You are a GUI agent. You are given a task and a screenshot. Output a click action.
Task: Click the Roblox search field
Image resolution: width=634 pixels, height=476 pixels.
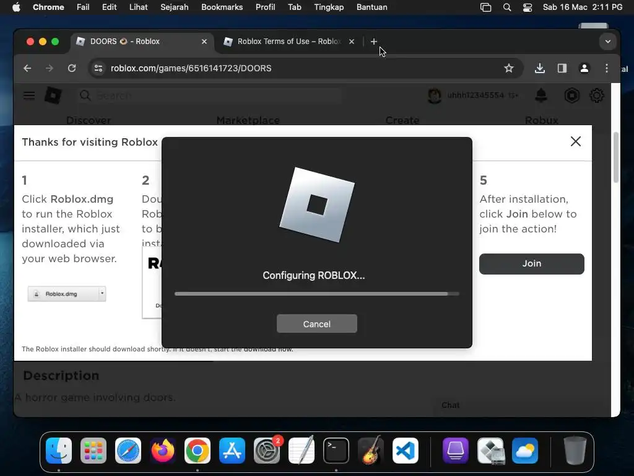pyautogui.click(x=208, y=95)
